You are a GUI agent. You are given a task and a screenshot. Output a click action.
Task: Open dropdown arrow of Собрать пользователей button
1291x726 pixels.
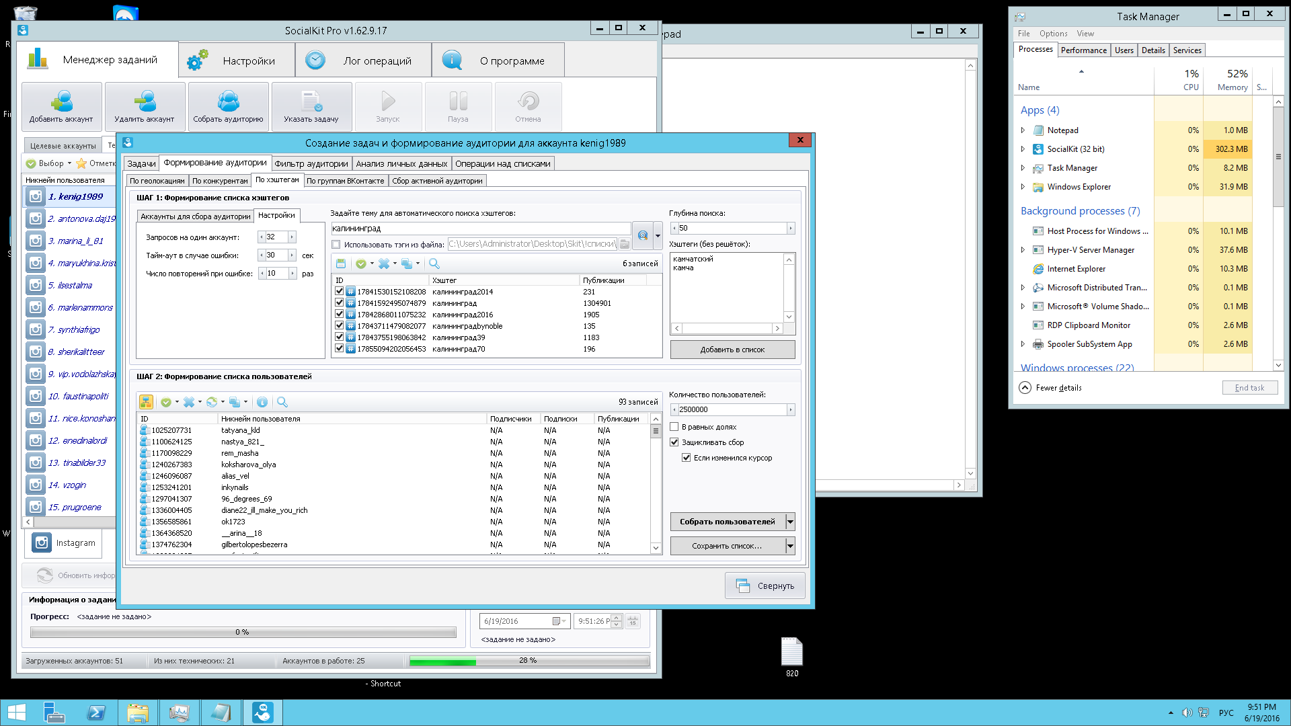[790, 522]
